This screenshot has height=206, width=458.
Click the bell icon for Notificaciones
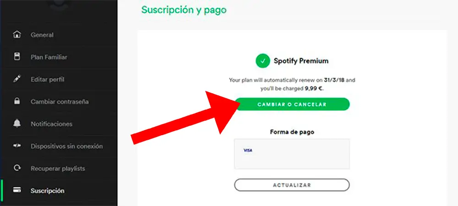[17, 123]
